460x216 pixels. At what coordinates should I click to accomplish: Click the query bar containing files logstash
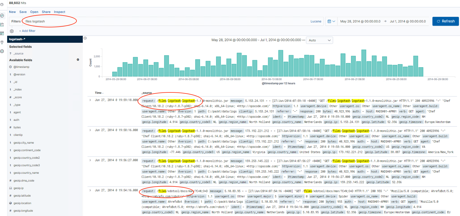point(166,21)
